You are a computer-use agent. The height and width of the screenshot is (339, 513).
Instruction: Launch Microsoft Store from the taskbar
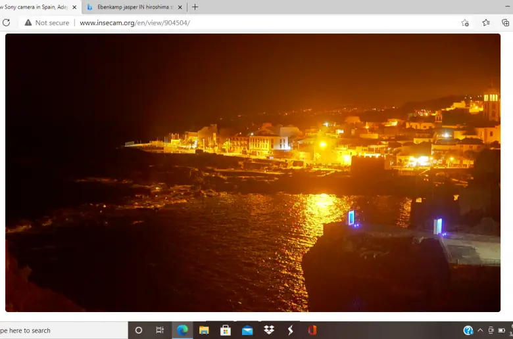point(226,330)
